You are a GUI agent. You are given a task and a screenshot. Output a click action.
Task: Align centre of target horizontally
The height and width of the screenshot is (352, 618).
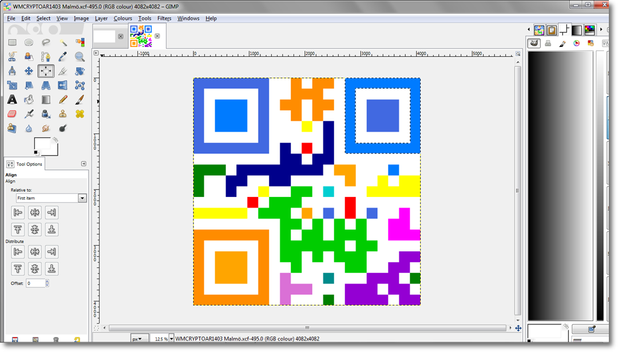coord(35,212)
